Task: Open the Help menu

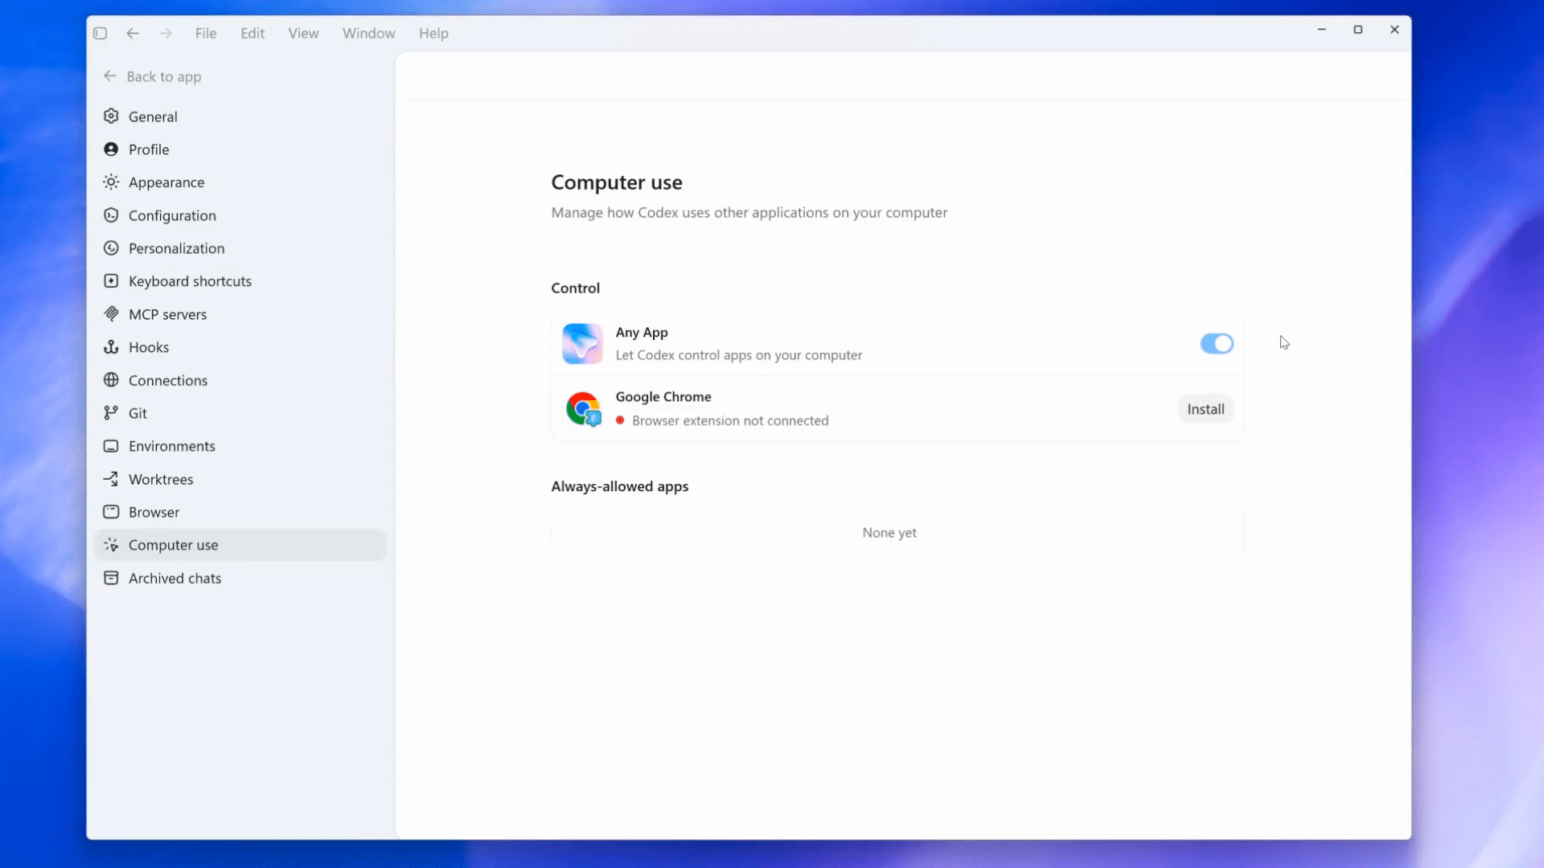Action: (433, 33)
